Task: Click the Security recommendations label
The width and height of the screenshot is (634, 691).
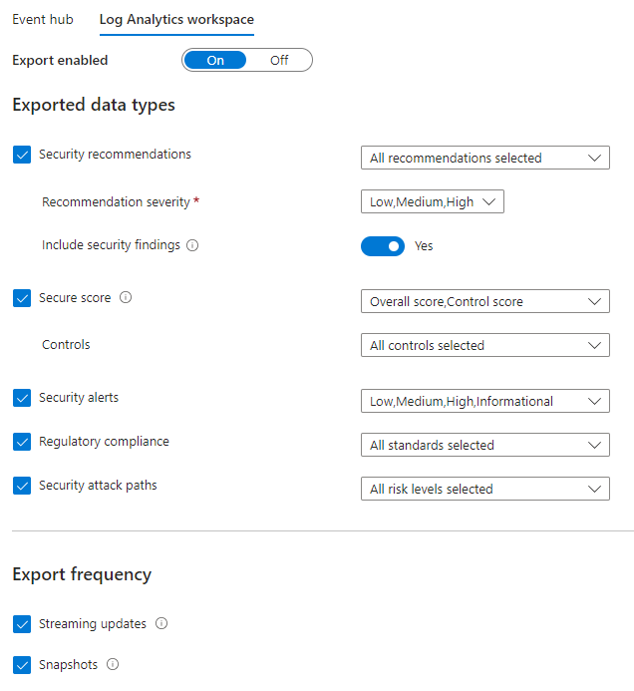Action: point(115,155)
